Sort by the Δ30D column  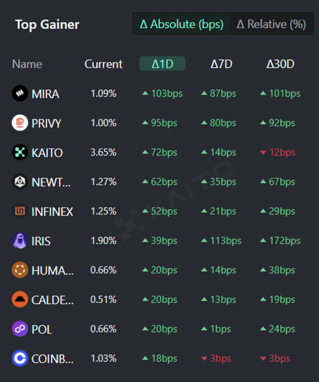(280, 64)
